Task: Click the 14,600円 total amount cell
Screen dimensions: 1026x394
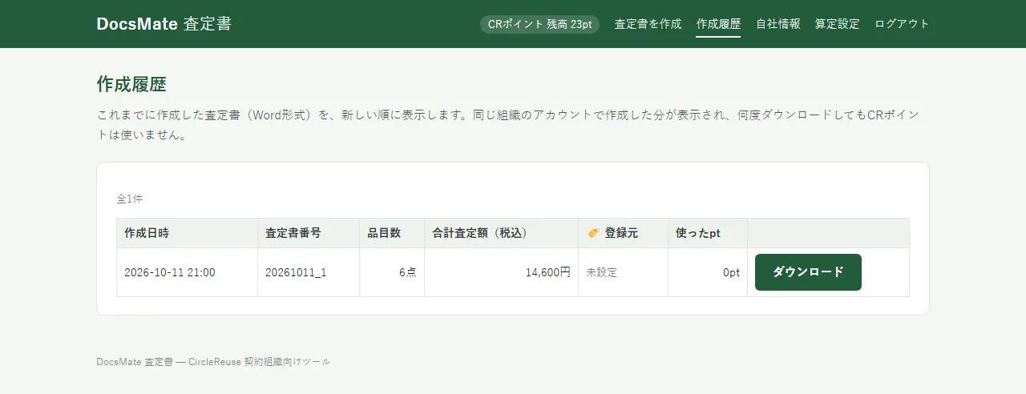Action: [501, 272]
